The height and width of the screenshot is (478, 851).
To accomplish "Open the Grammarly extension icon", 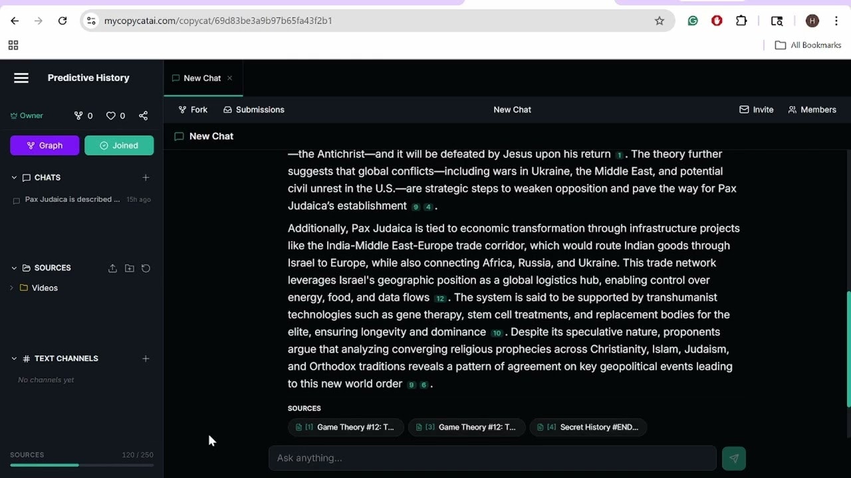I will point(693,21).
